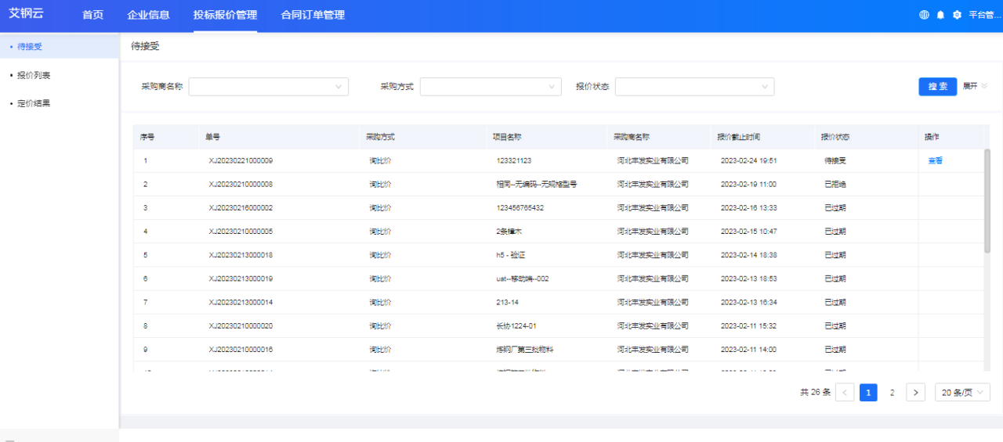Image resolution: width=1003 pixels, height=442 pixels.
Task: Click deadline 2023-02-11 14:00
Action: point(748,349)
